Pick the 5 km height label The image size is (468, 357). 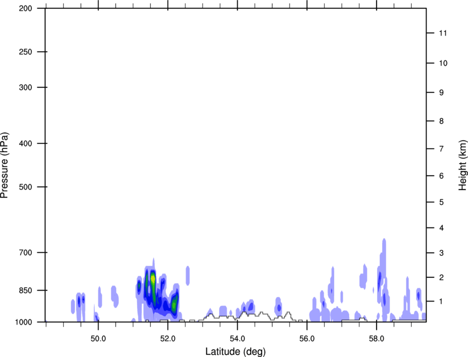442,202
